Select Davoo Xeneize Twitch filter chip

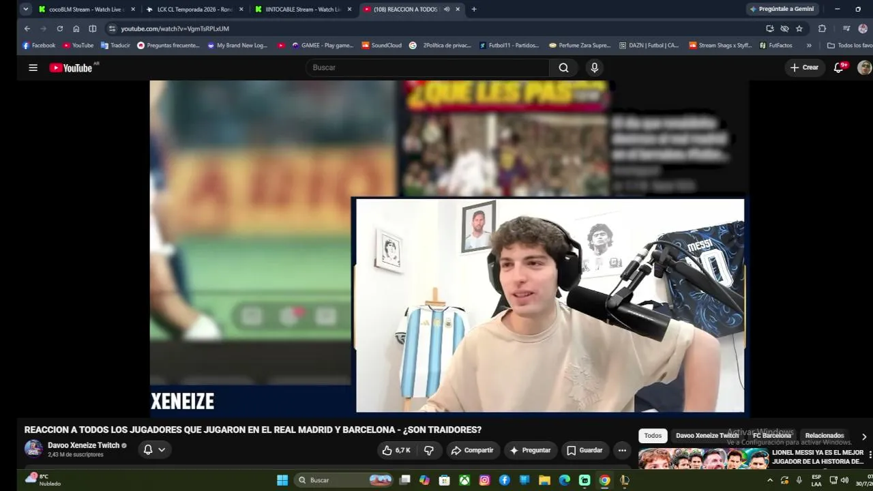point(707,436)
